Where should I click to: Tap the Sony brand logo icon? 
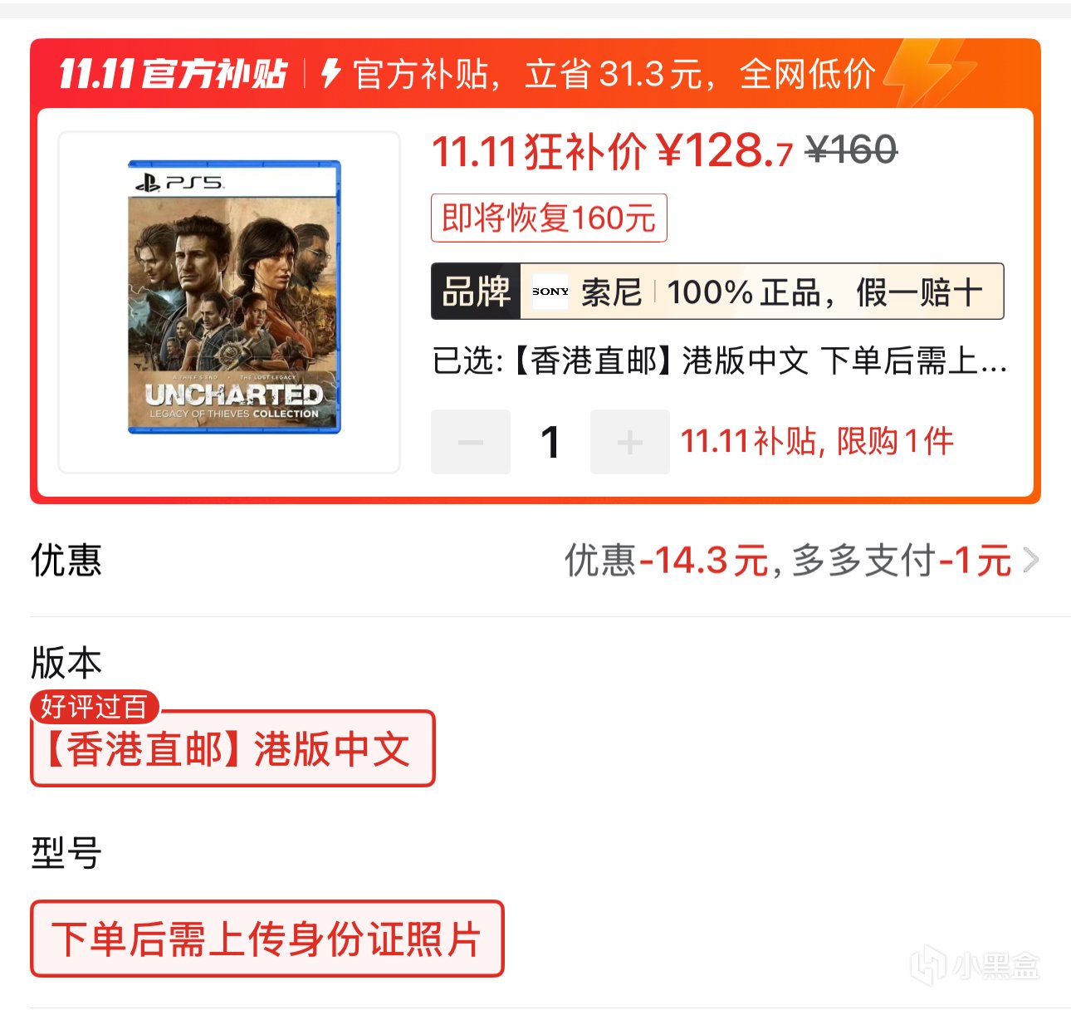pos(550,292)
